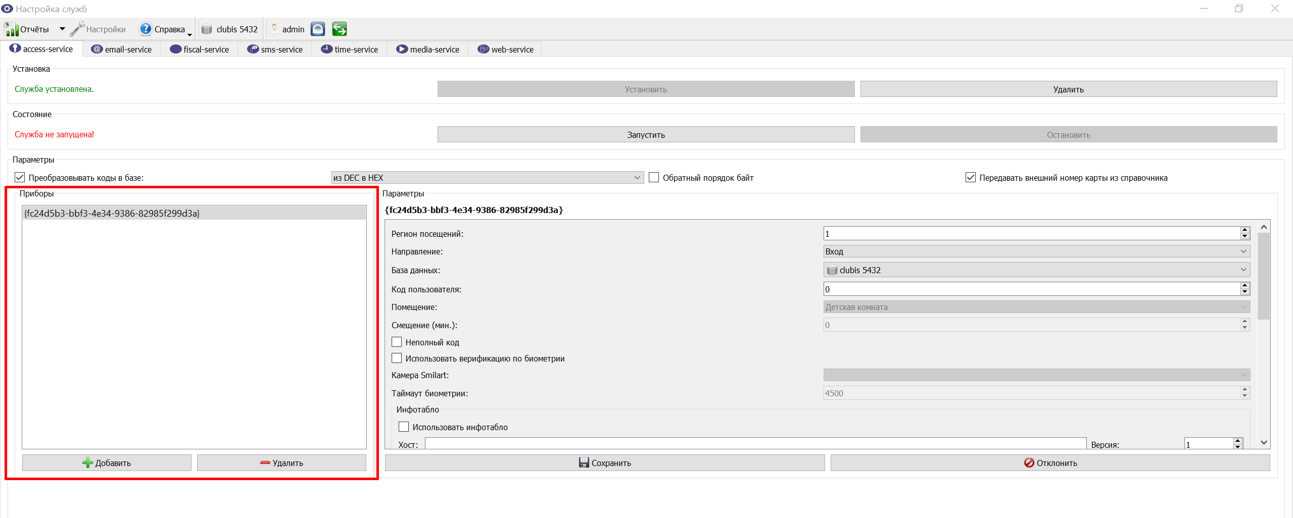Open the База данных clubis 5432 dropdown
This screenshot has width=1293, height=518.
[x=1037, y=270]
